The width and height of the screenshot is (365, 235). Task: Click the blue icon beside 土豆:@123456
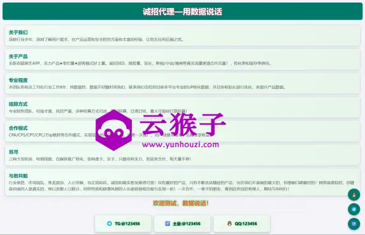click(x=168, y=224)
